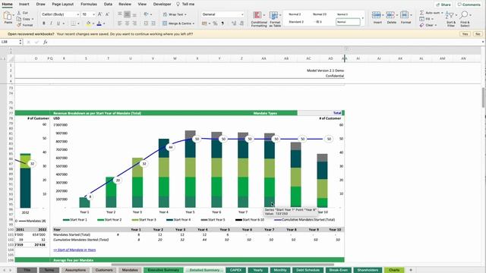
Task: Switch to the Data ribbon tab
Action: pos(108,5)
